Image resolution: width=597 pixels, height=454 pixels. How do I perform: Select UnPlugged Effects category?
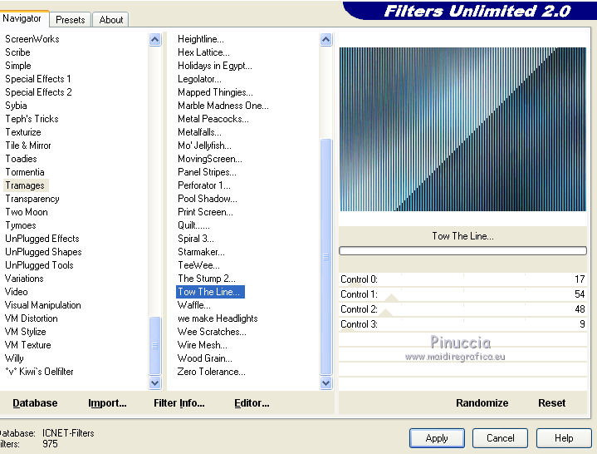click(x=42, y=239)
